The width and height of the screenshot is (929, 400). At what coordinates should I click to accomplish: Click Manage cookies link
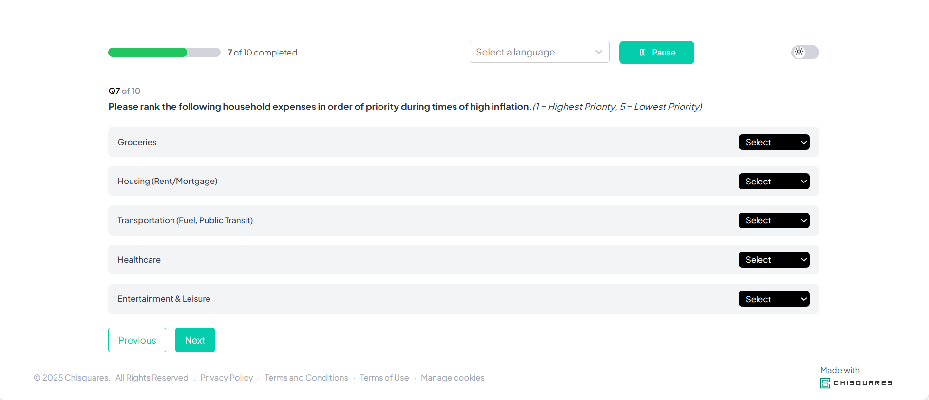pyautogui.click(x=453, y=378)
